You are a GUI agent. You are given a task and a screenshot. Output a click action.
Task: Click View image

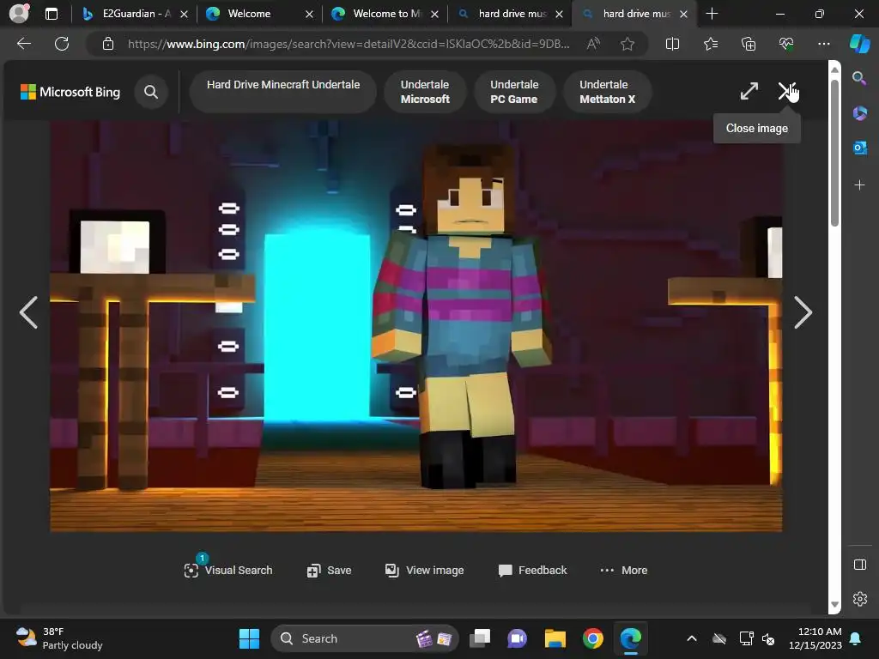(424, 570)
